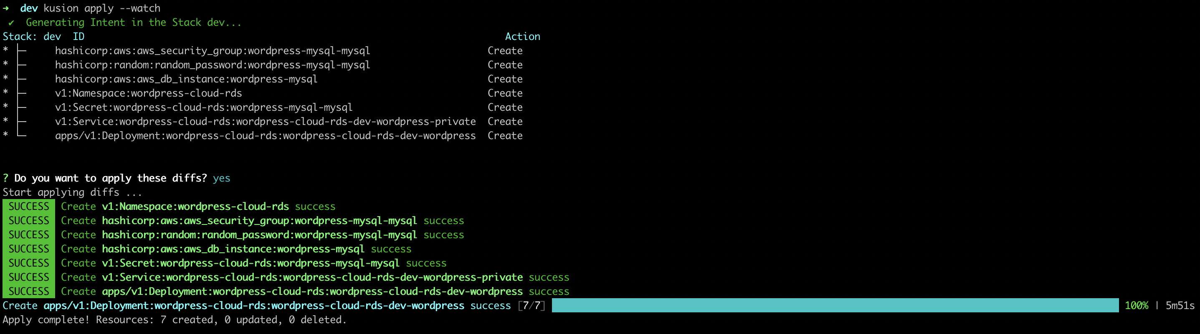Click the Action column header
1200x334 pixels.
click(522, 37)
